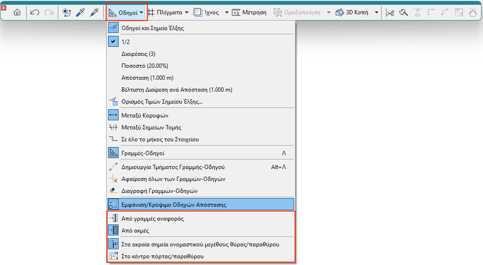Viewport: 483px width, 265px height.
Task: Toggle Μεταξύ Κορυφών snap mode
Action: [x=201, y=115]
